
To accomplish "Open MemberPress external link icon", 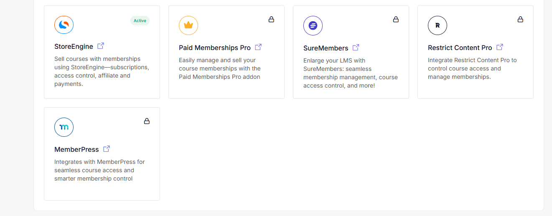I will pyautogui.click(x=107, y=149).
